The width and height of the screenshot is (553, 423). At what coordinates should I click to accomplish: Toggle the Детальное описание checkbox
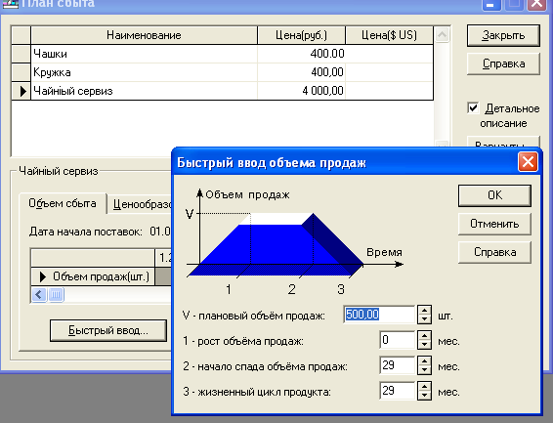(x=473, y=107)
